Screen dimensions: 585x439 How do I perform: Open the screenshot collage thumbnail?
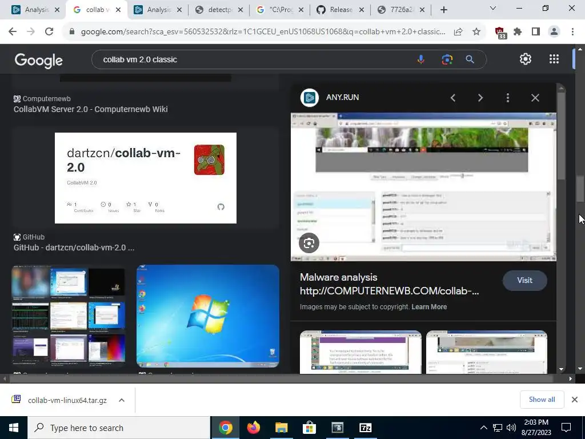69,316
